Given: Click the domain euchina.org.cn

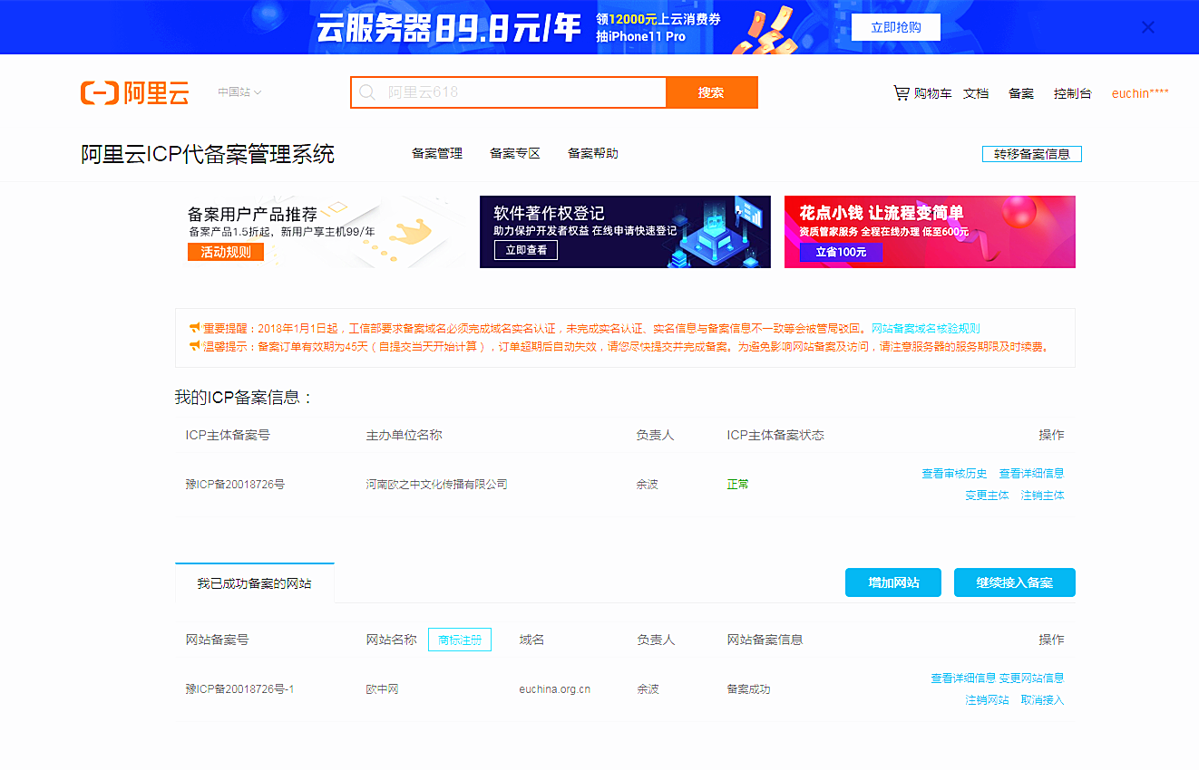Looking at the screenshot, I should [x=555, y=689].
